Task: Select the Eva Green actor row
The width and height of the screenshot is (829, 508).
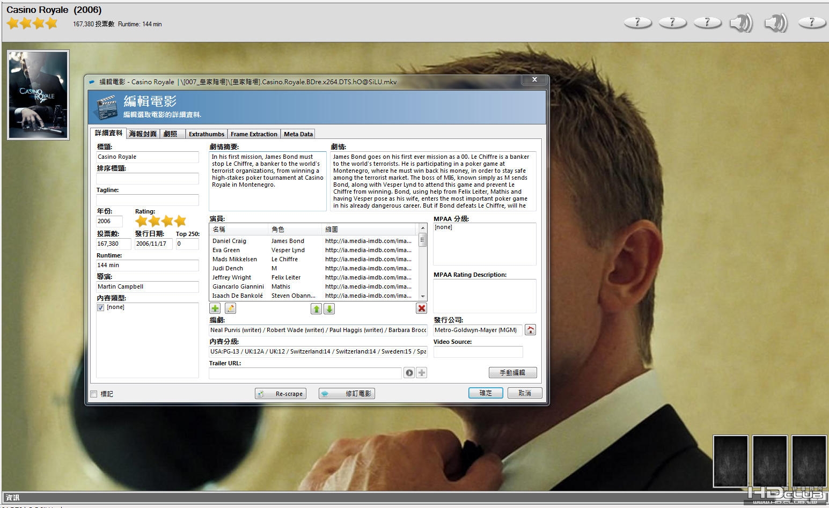Action: click(314, 250)
